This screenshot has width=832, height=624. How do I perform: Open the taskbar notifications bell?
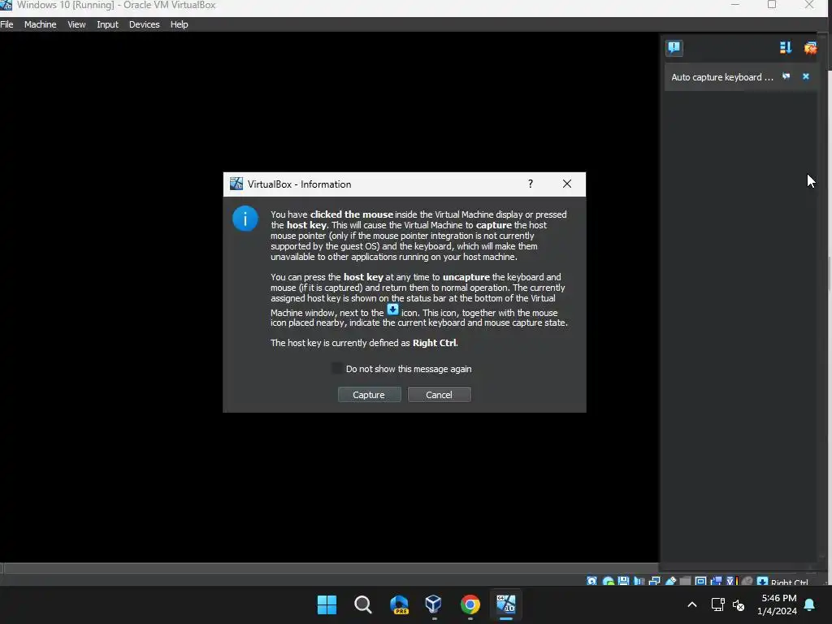coord(810,604)
